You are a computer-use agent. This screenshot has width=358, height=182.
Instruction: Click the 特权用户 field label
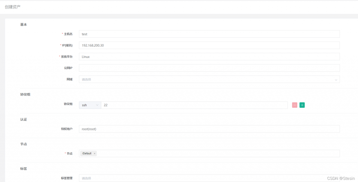pos(67,129)
